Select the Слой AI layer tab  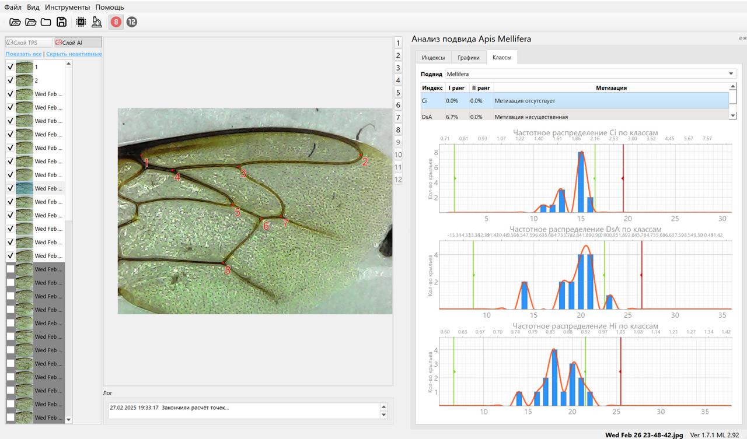point(77,43)
